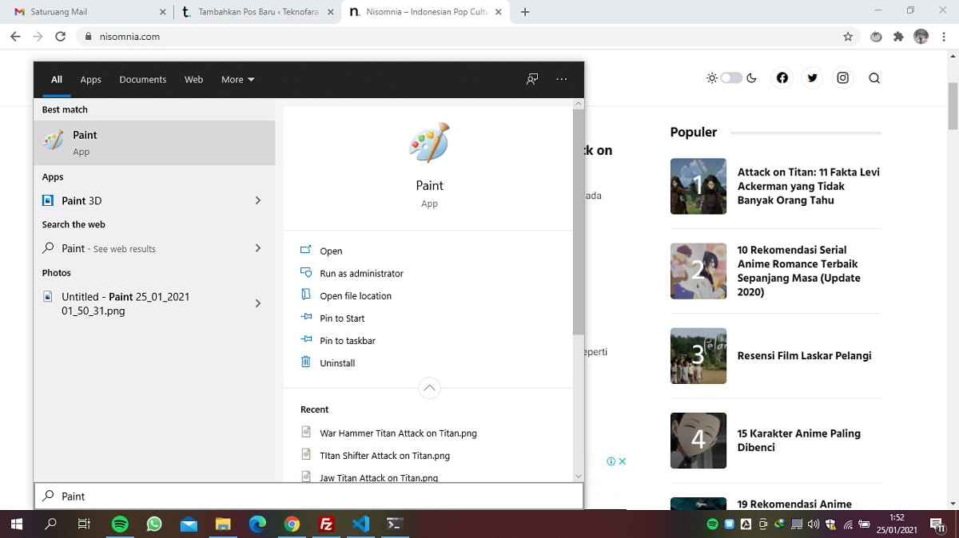The width and height of the screenshot is (959, 538).
Task: Click the Open action icon for Paint
Action: tap(305, 251)
